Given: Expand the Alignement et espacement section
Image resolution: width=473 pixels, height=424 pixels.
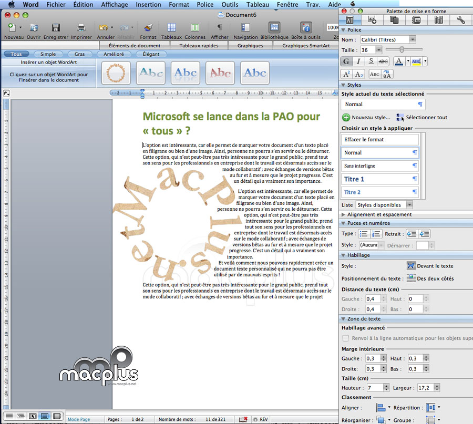Looking at the screenshot, I should (x=344, y=214).
